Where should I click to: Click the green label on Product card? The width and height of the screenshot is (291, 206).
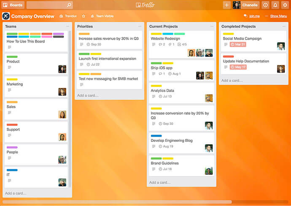click(x=12, y=57)
